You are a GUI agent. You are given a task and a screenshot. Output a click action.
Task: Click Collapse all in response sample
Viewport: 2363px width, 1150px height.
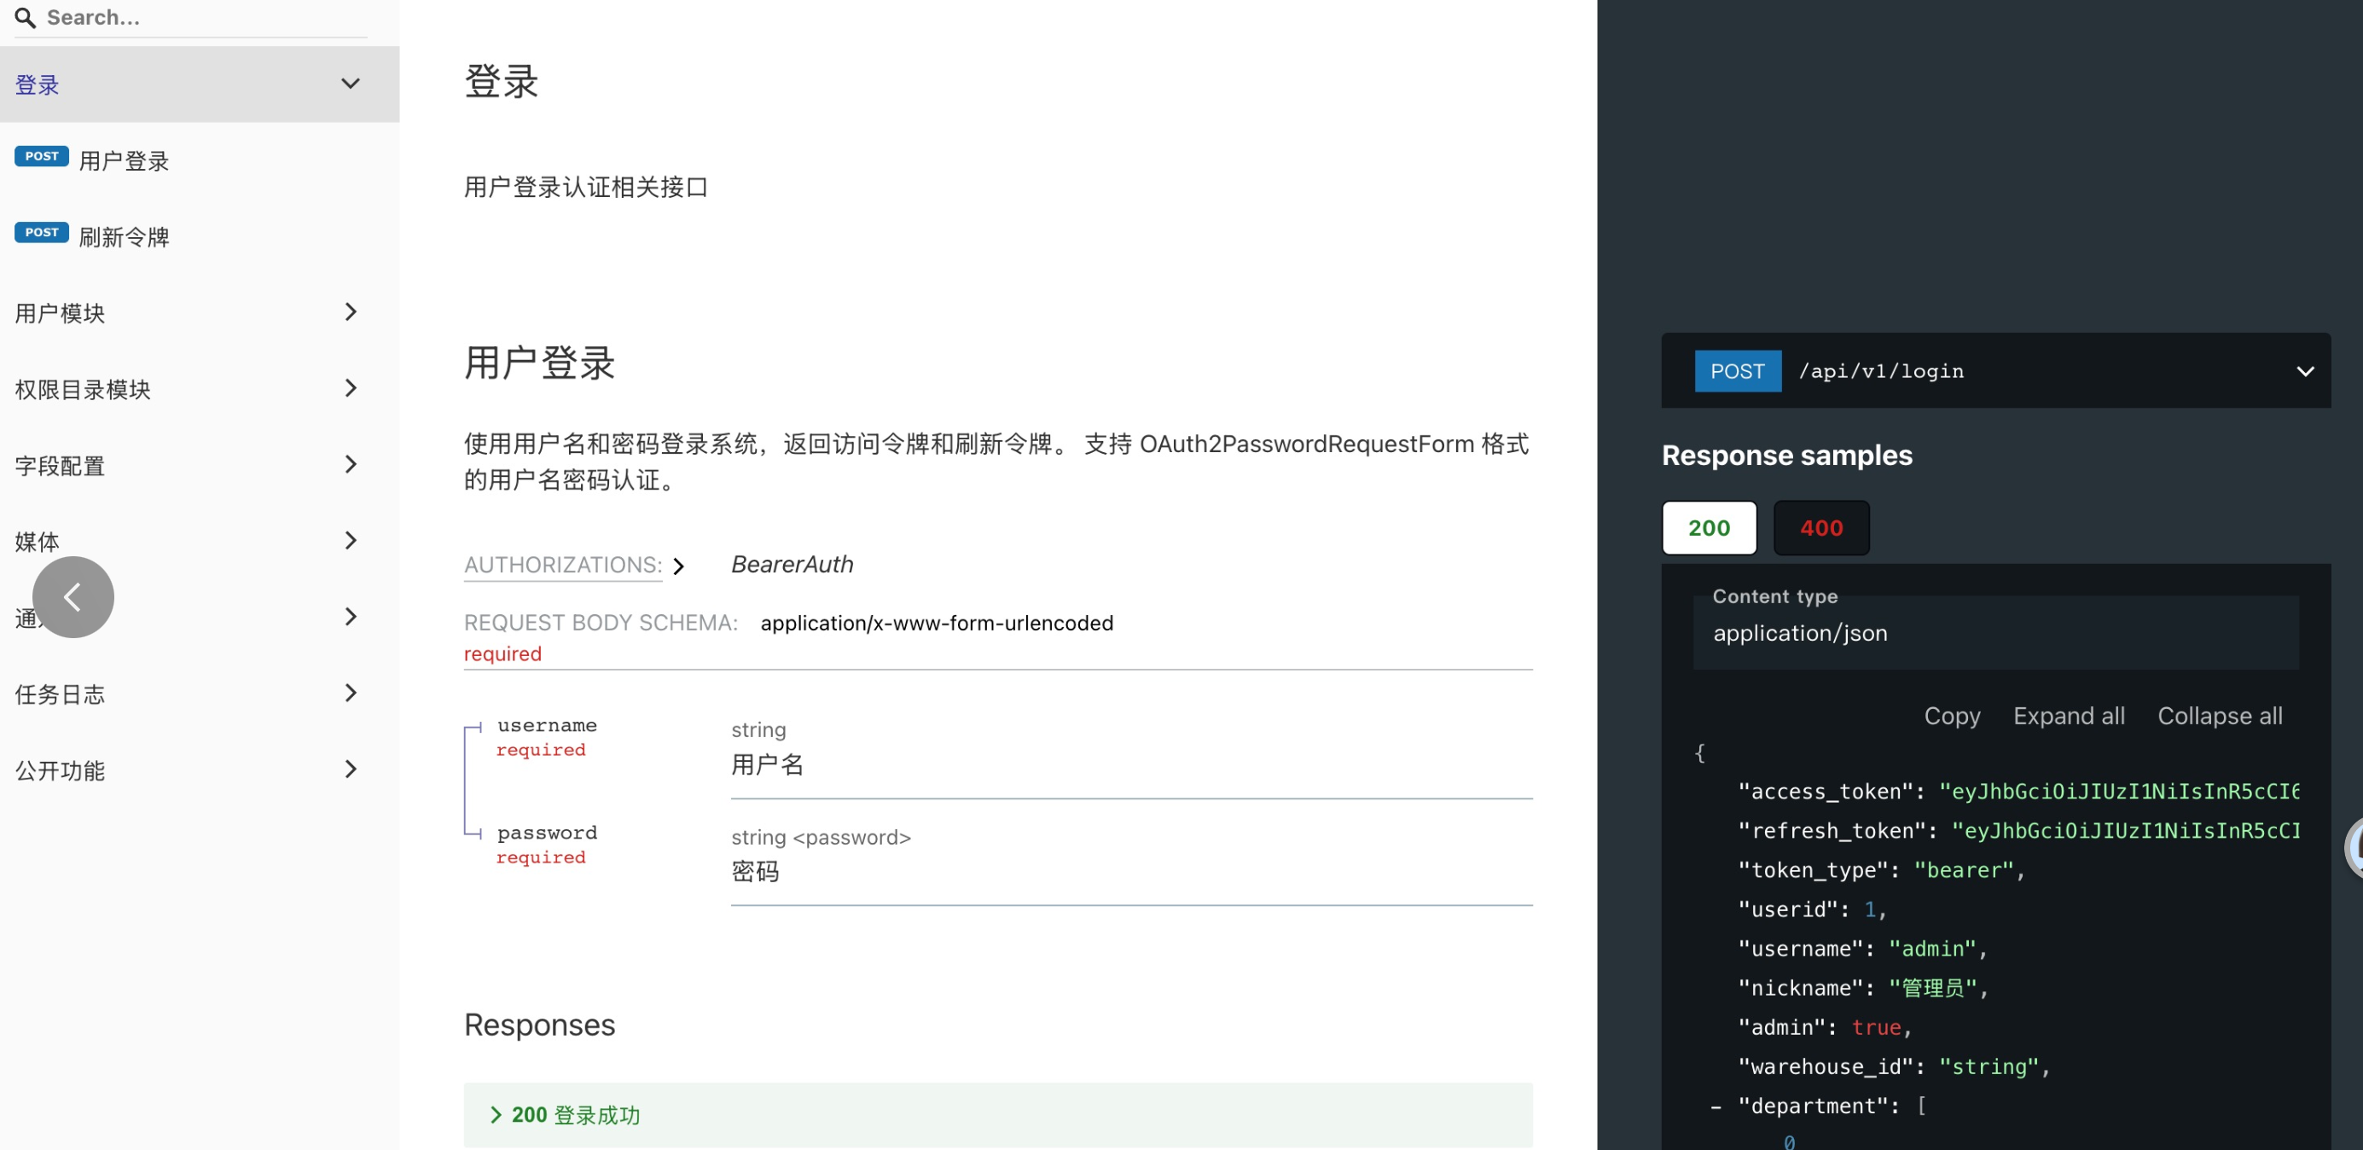pyautogui.click(x=2219, y=715)
